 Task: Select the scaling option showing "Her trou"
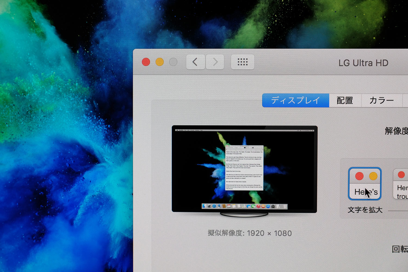point(401,184)
